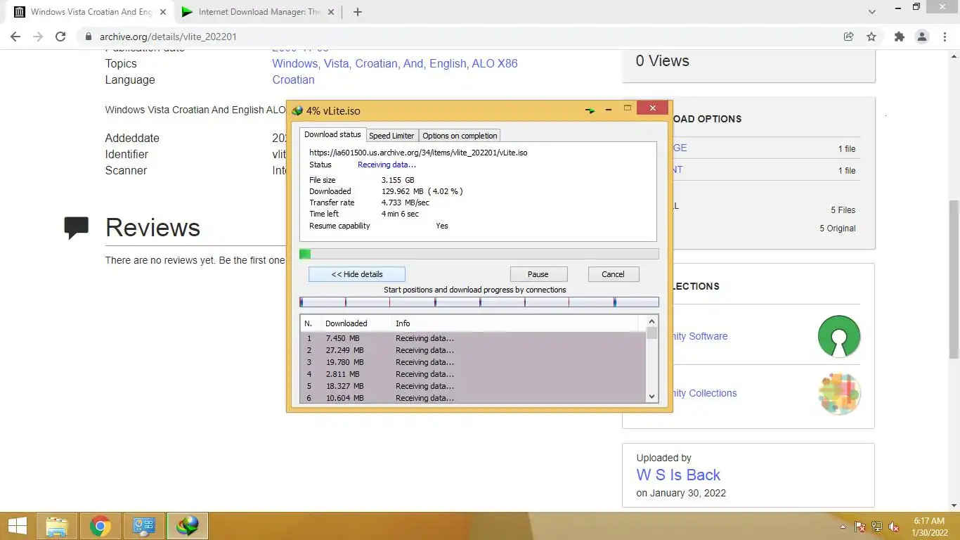The image size is (960, 540).
Task: Click the connections progress segment bar
Action: coord(479,302)
